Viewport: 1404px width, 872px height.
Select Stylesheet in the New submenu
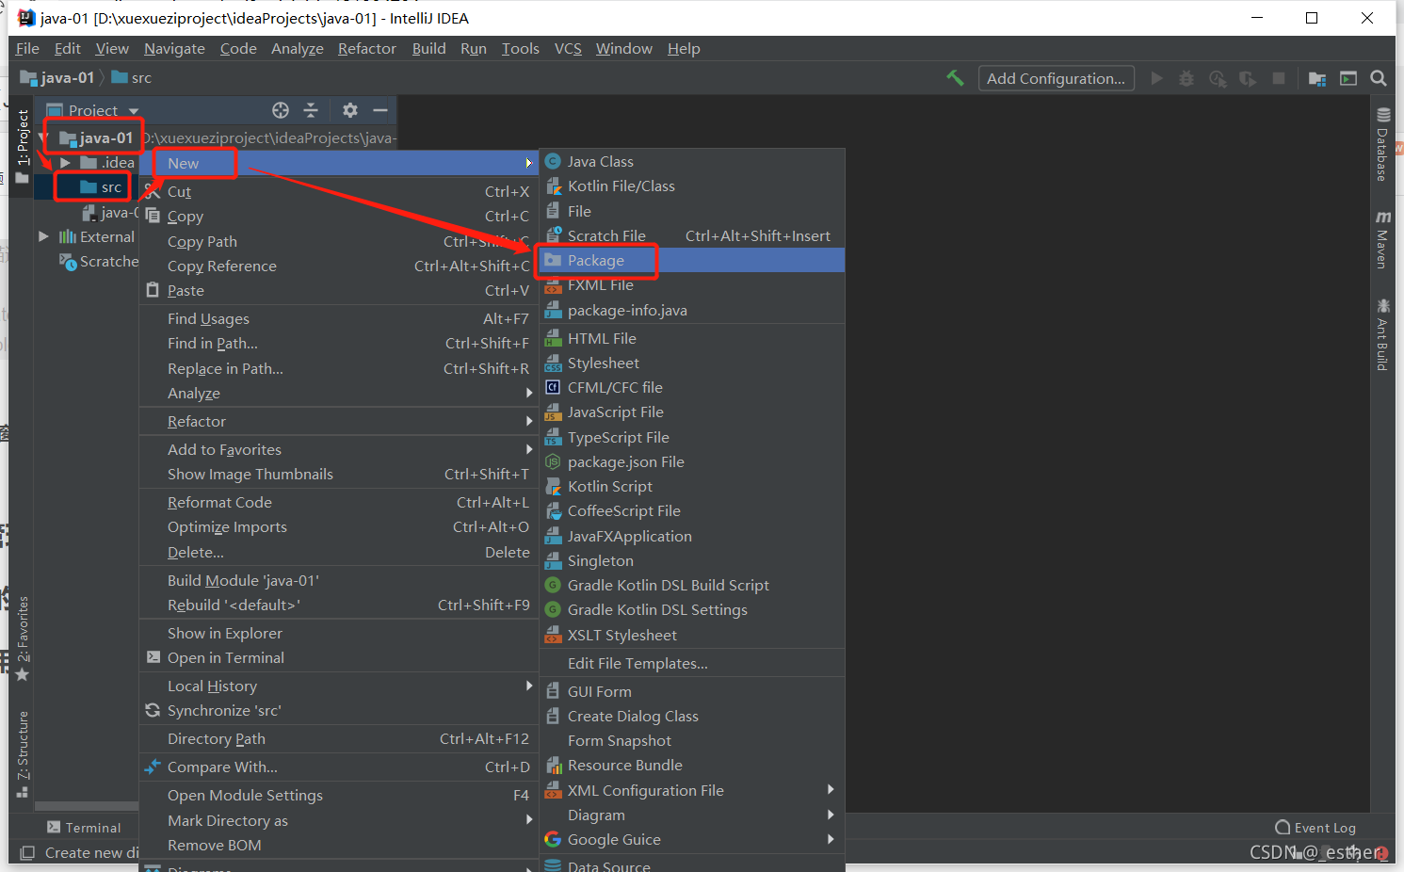tap(692, 363)
